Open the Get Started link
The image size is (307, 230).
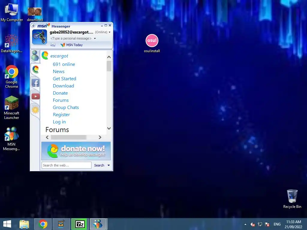coord(64,79)
